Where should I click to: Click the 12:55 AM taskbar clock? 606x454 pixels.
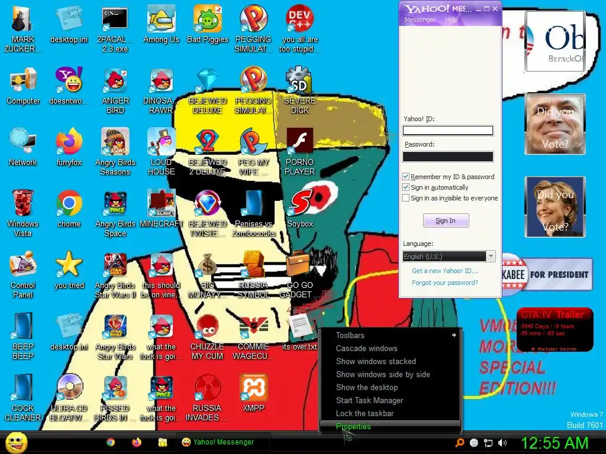pyautogui.click(x=555, y=443)
